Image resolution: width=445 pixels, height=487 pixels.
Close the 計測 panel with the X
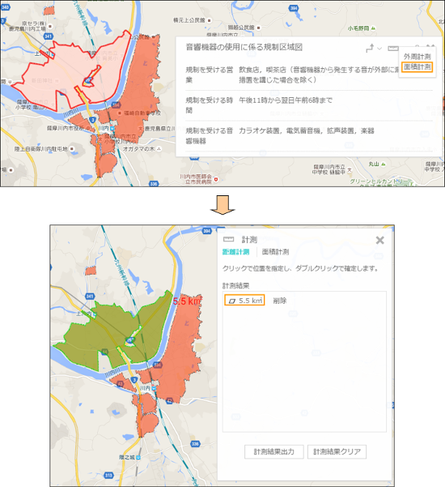point(380,240)
